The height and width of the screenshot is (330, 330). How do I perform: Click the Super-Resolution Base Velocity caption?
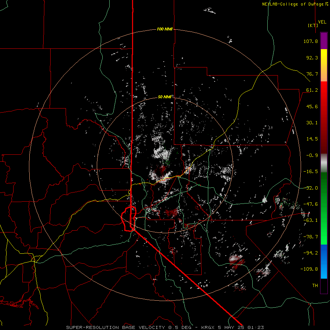[165, 327]
